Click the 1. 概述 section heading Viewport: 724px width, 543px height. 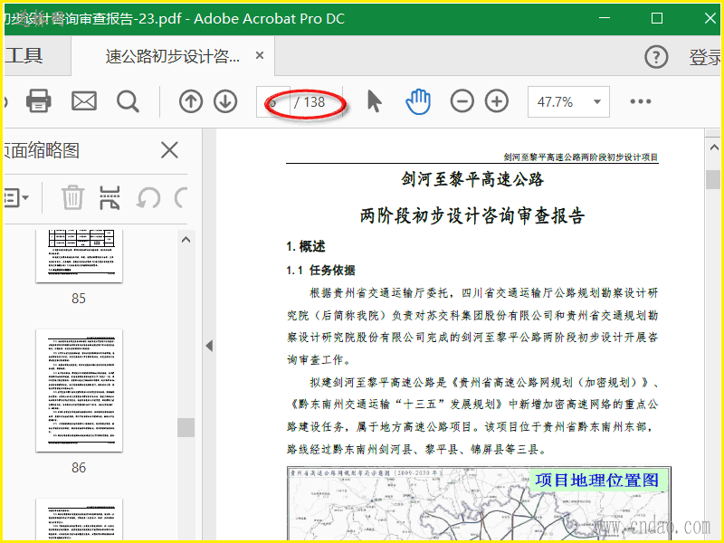[x=306, y=246]
